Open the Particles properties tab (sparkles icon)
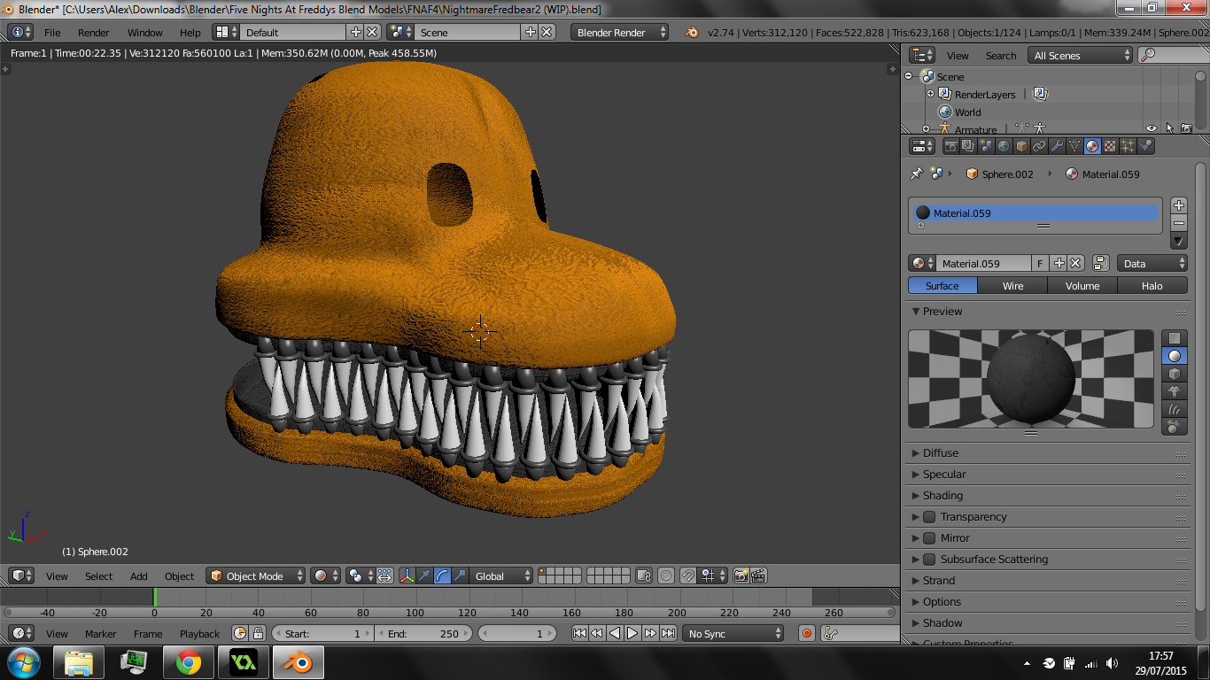 (x=1128, y=146)
